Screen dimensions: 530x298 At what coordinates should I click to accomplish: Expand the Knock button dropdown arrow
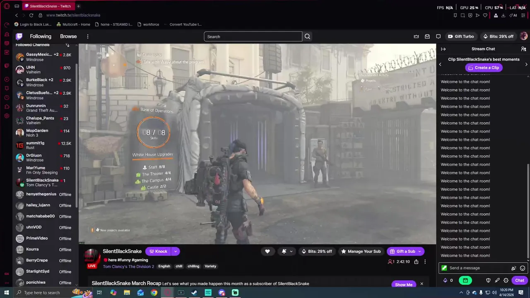tap(176, 251)
